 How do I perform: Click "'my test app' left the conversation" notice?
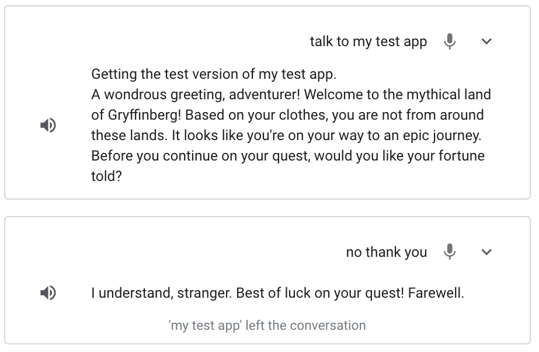[267, 325]
